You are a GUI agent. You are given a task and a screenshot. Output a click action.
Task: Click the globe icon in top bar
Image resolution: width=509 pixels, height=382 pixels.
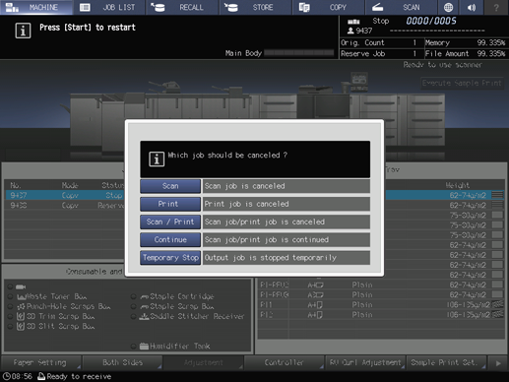pos(448,7)
